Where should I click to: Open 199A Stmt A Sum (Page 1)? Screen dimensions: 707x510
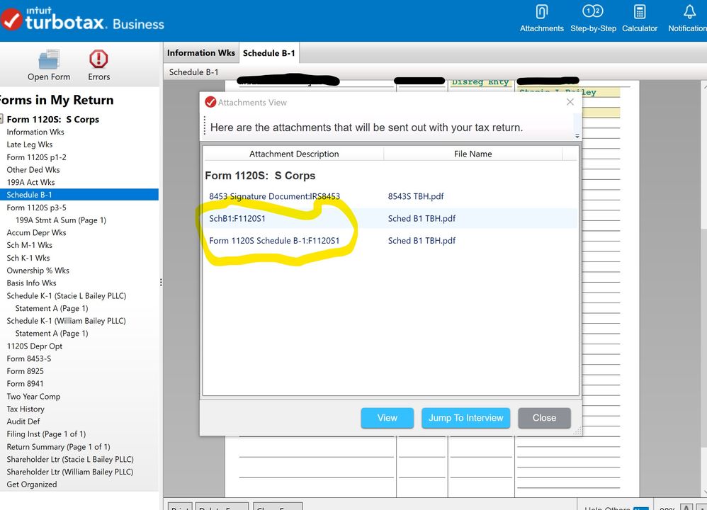(61, 220)
